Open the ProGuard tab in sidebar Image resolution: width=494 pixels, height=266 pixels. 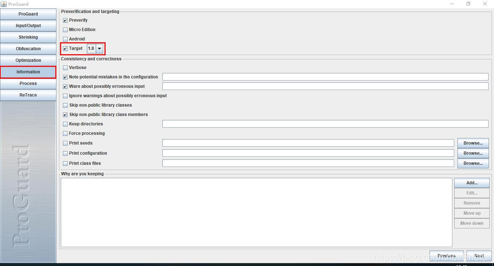tap(28, 14)
